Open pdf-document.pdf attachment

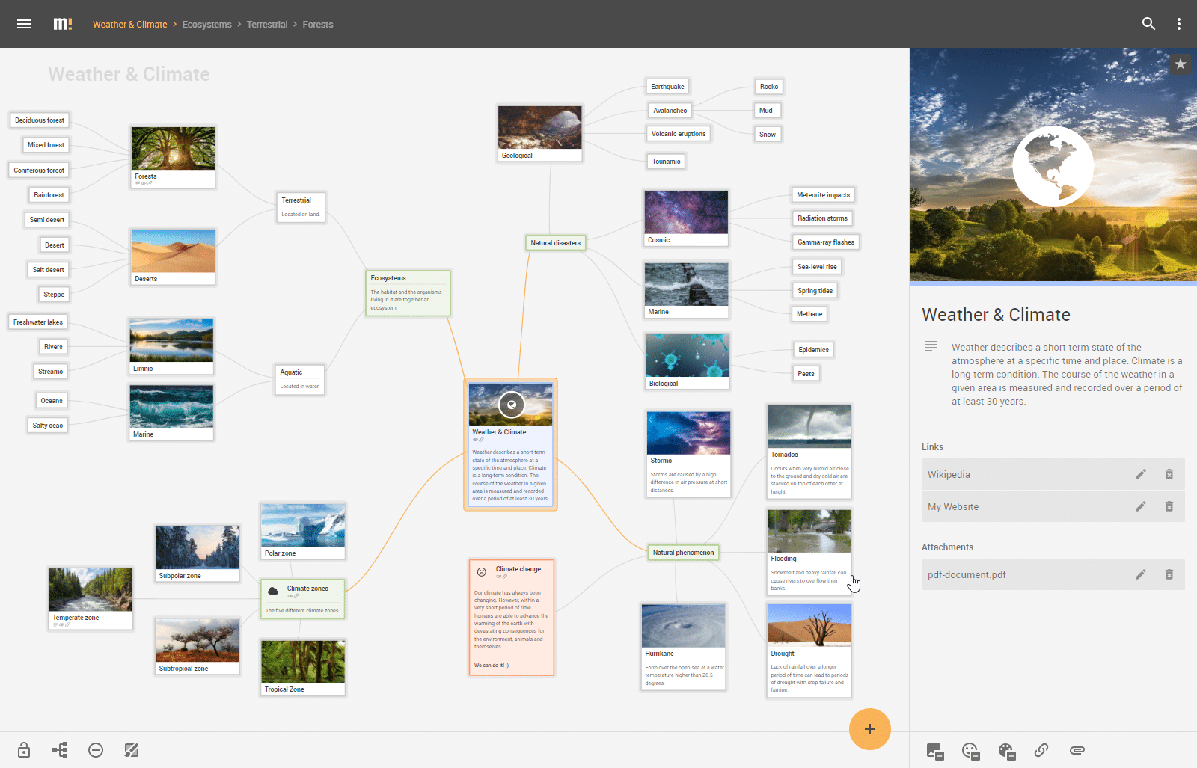[x=1053, y=574]
